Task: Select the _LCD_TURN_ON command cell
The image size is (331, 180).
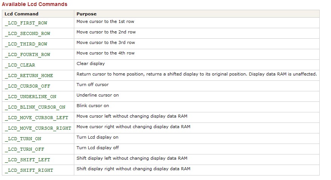Action: click(x=23, y=139)
